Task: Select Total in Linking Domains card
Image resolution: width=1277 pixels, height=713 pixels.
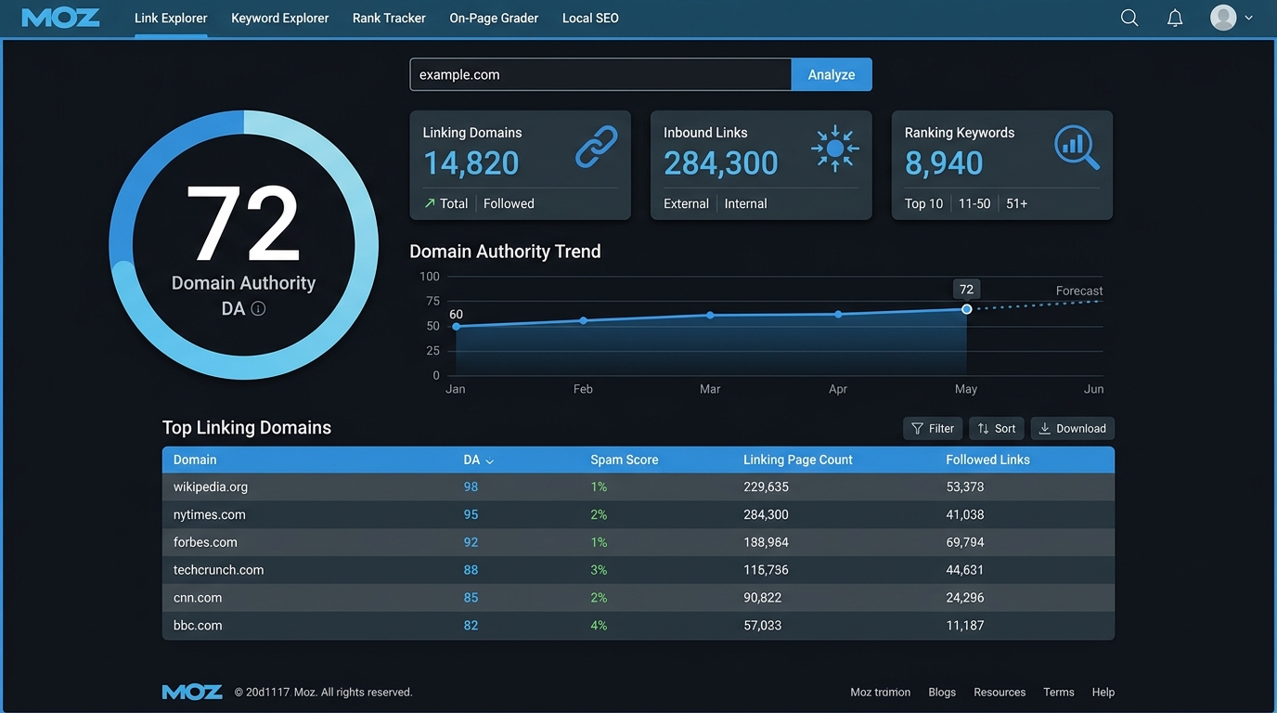Action: click(454, 203)
